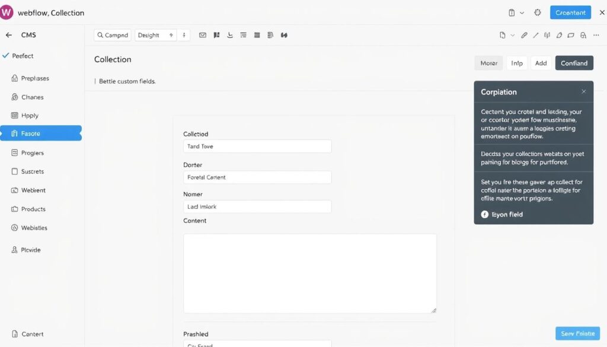Viewport: 607px width, 347px height.
Task: Click the Content text area resize handle
Action: (433, 310)
